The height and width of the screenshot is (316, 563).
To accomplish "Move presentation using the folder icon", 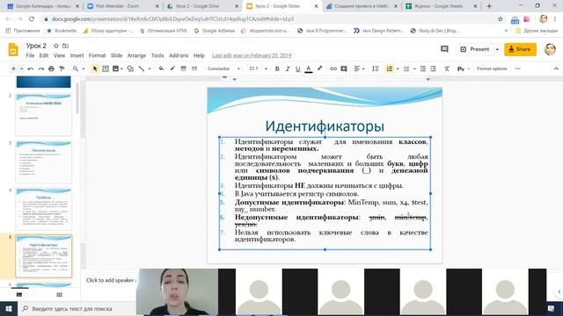I will coord(65,46).
